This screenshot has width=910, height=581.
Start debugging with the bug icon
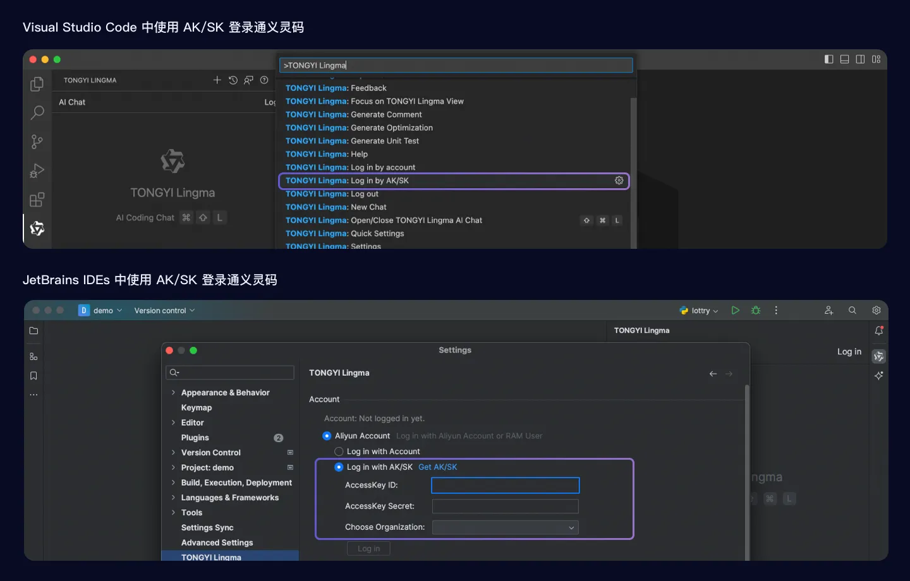tap(755, 310)
